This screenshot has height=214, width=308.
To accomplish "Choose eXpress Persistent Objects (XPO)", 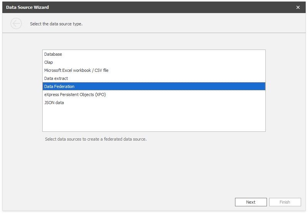I will tap(75, 95).
